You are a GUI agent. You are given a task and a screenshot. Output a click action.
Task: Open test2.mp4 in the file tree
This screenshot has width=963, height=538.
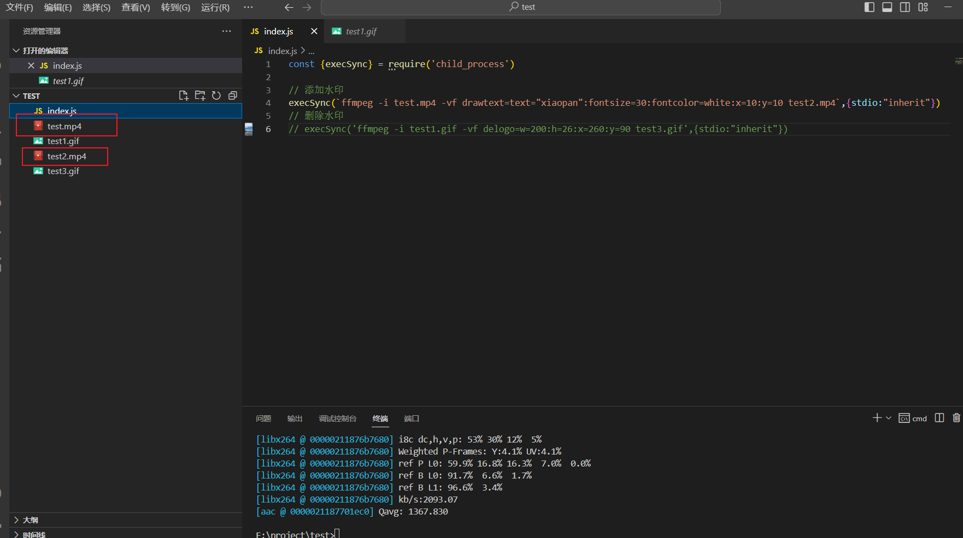pyautogui.click(x=67, y=157)
